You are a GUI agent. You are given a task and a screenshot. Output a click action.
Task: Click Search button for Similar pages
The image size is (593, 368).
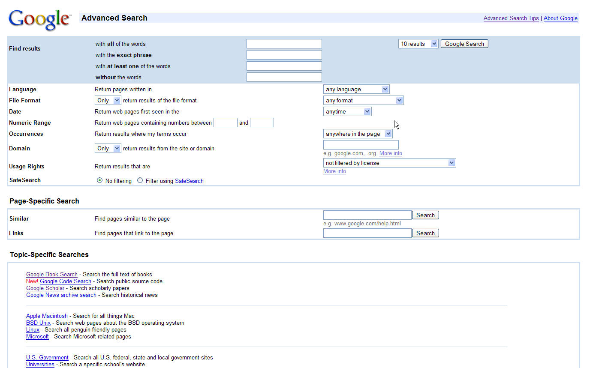[x=425, y=215]
